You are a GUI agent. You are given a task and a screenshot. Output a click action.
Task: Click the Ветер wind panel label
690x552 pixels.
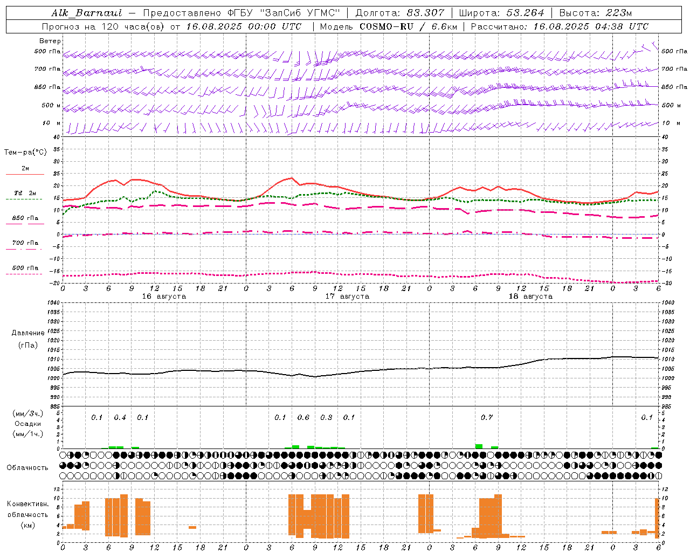50,41
